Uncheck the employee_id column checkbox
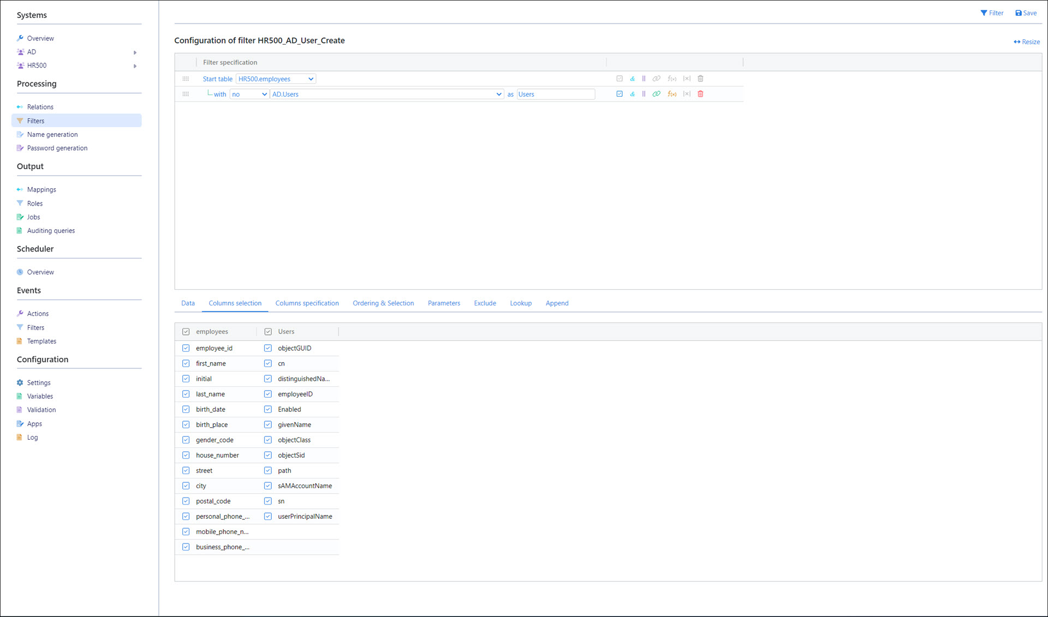 click(186, 348)
